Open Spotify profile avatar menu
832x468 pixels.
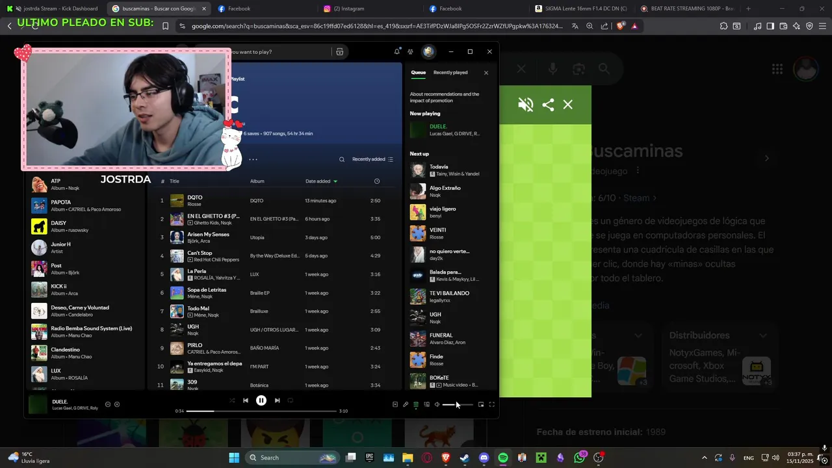pos(428,51)
